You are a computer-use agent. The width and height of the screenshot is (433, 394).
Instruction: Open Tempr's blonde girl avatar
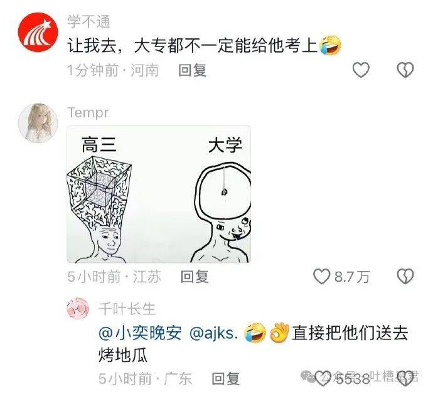38,123
